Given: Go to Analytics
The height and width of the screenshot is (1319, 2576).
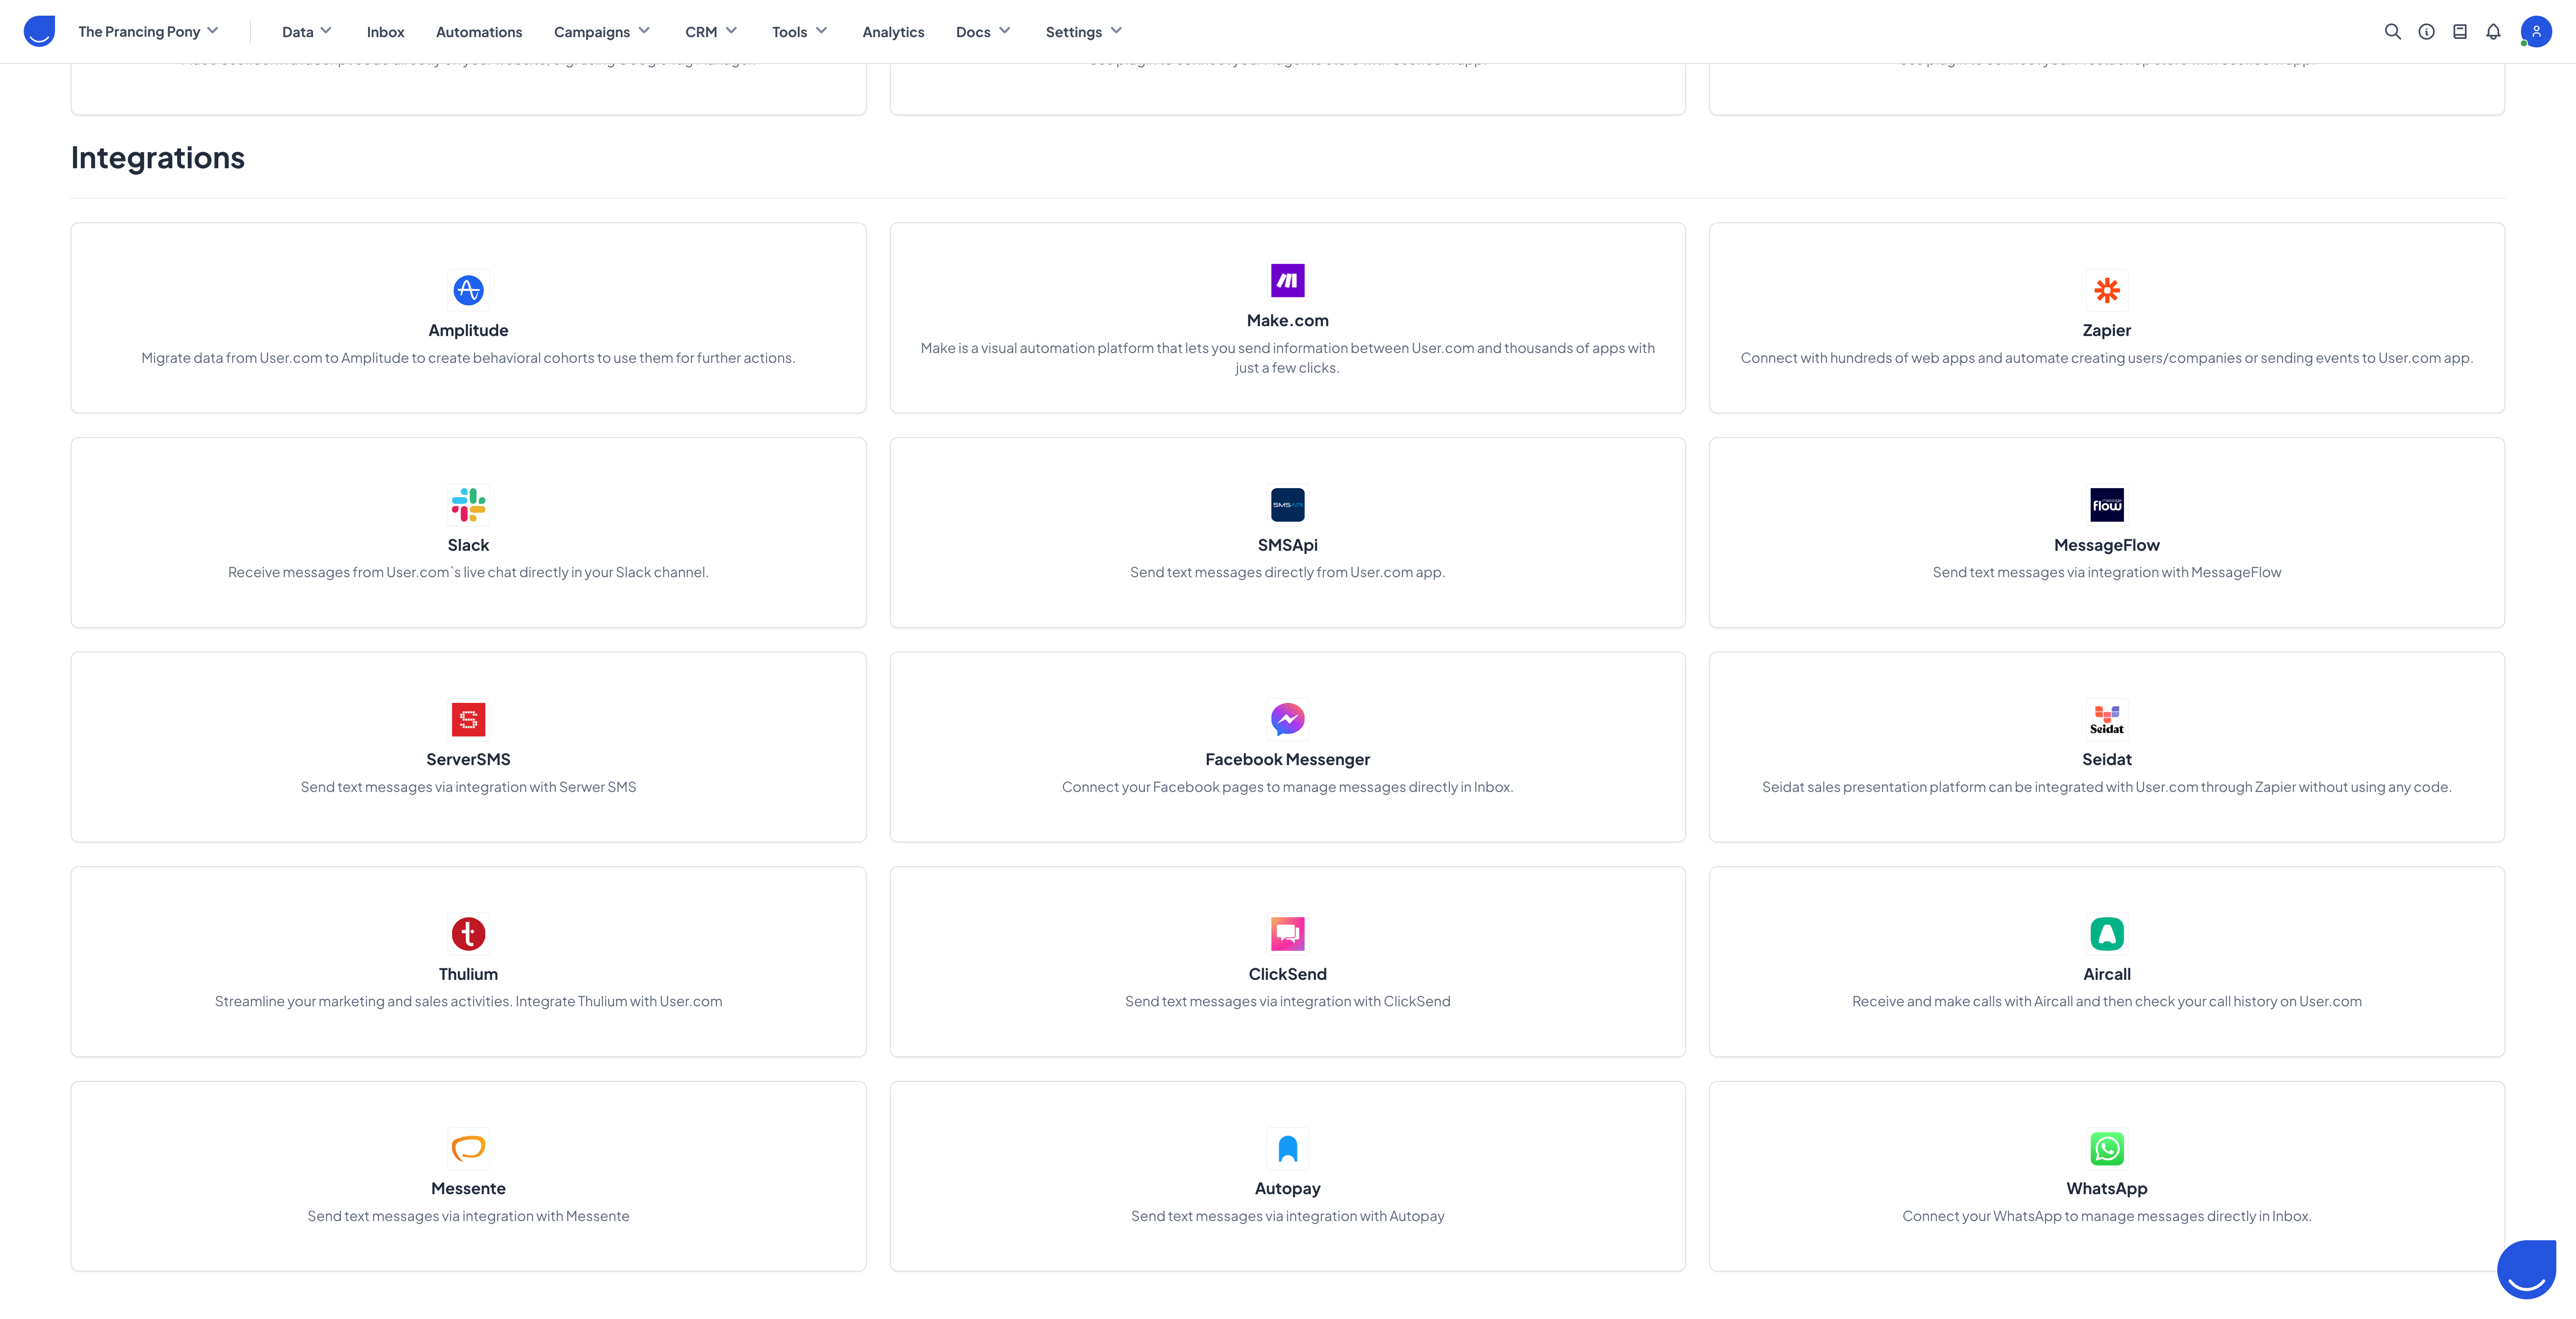Looking at the screenshot, I should [x=893, y=32].
